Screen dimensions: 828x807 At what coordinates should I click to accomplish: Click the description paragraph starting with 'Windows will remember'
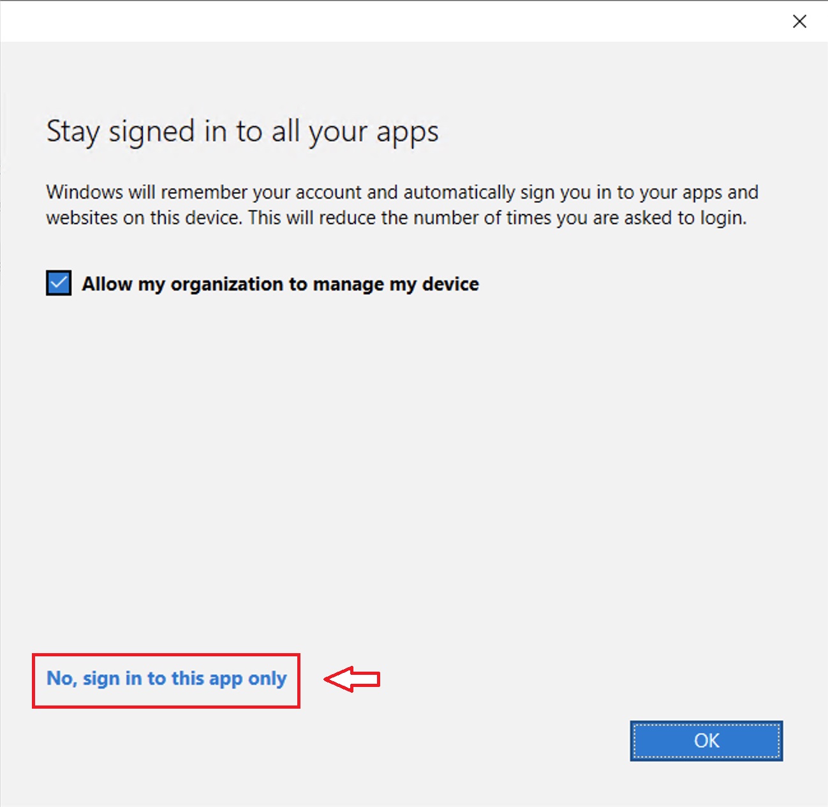coord(402,205)
